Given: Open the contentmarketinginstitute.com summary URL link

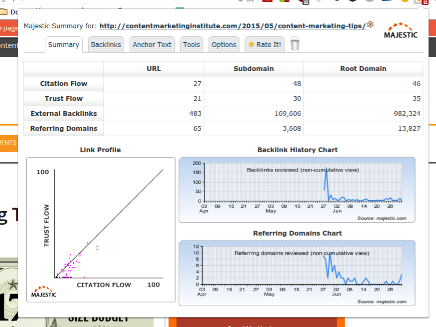Looking at the screenshot, I should [233, 26].
